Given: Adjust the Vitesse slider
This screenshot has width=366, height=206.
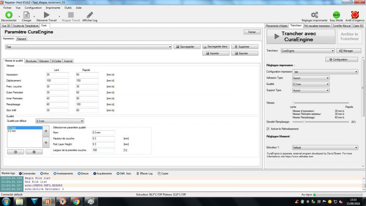Looking at the screenshot, I should 321,103.
